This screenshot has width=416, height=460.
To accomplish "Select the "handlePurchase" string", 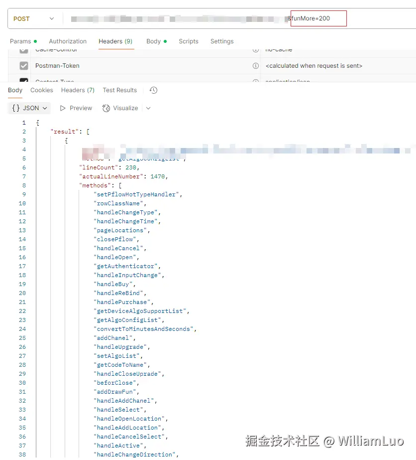I will 122,302.
